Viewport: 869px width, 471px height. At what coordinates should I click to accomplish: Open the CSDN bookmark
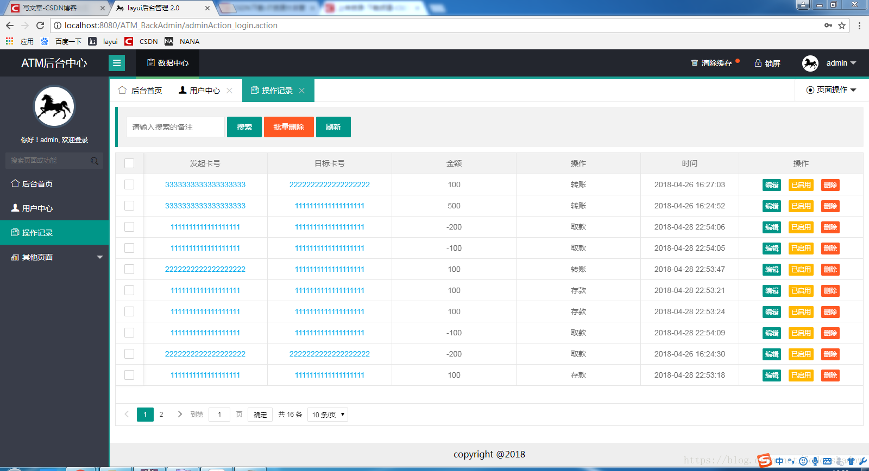click(x=141, y=41)
